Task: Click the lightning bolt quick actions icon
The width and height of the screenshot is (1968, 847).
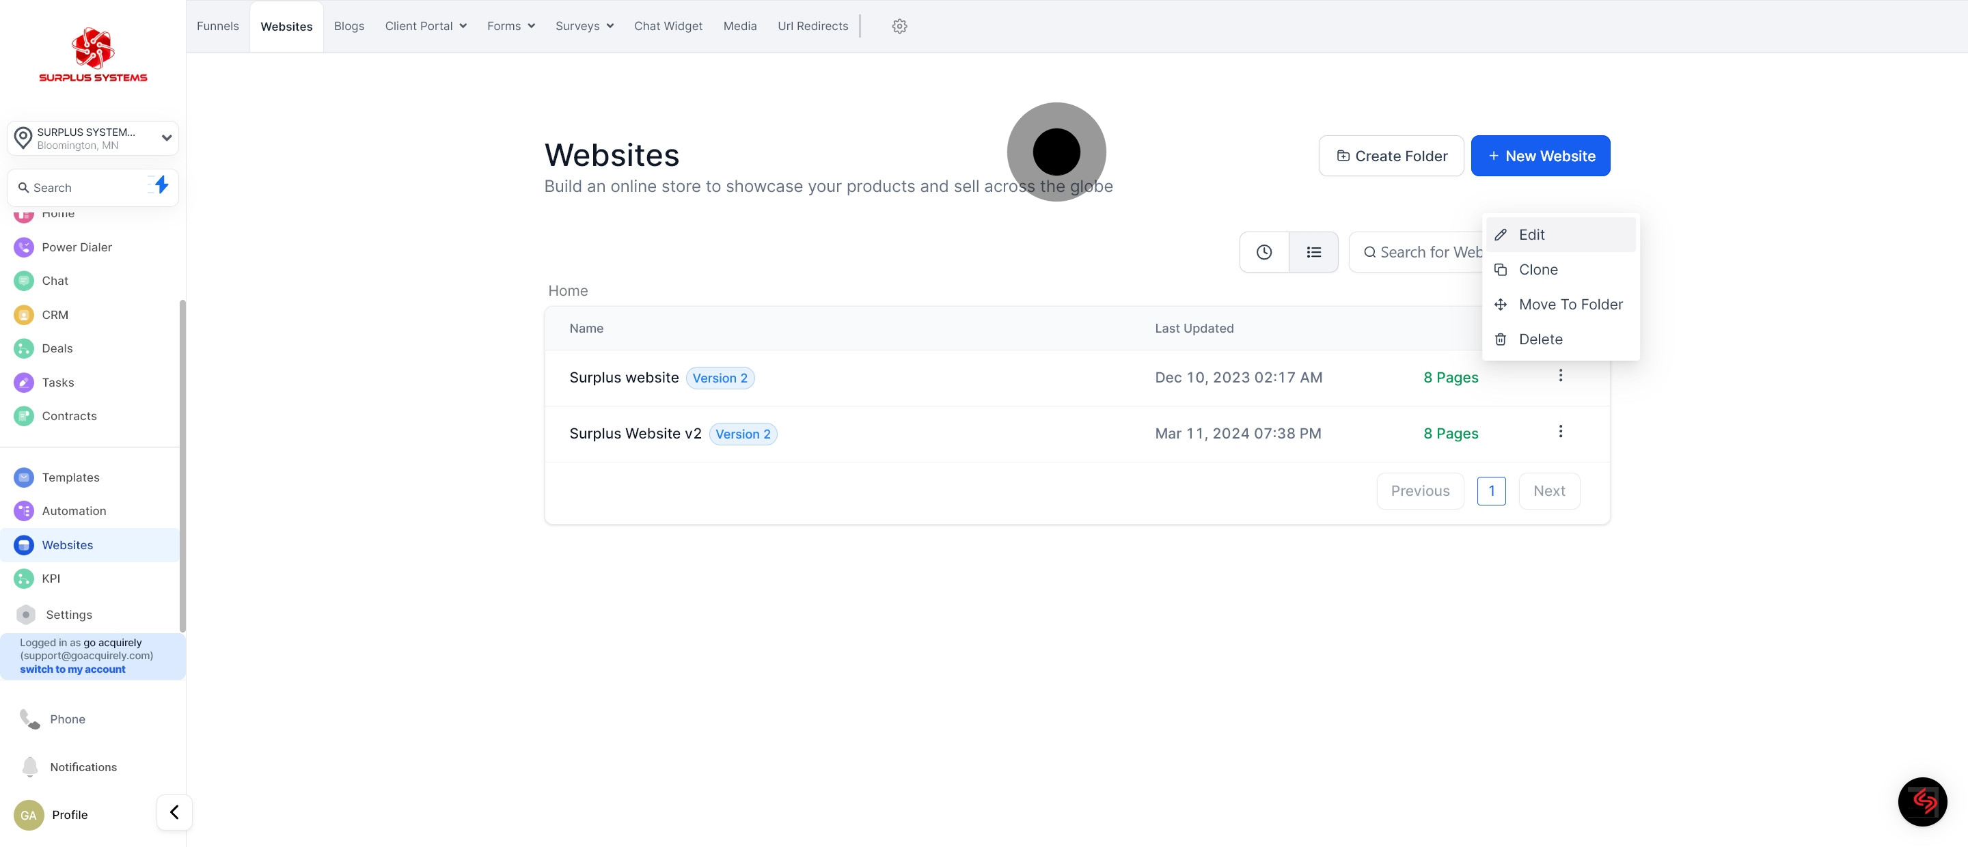Action: click(x=161, y=185)
